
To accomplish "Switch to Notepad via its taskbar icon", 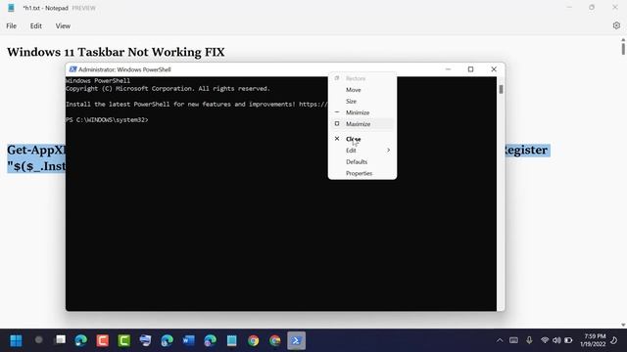I will pos(231,340).
